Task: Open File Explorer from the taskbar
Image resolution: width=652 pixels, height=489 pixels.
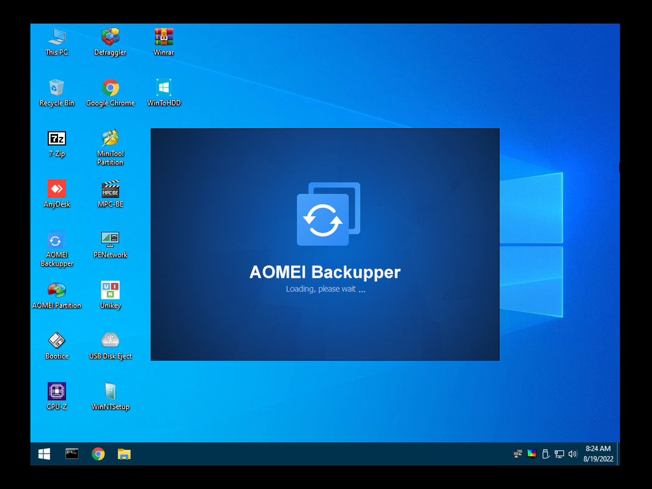Action: pyautogui.click(x=124, y=454)
